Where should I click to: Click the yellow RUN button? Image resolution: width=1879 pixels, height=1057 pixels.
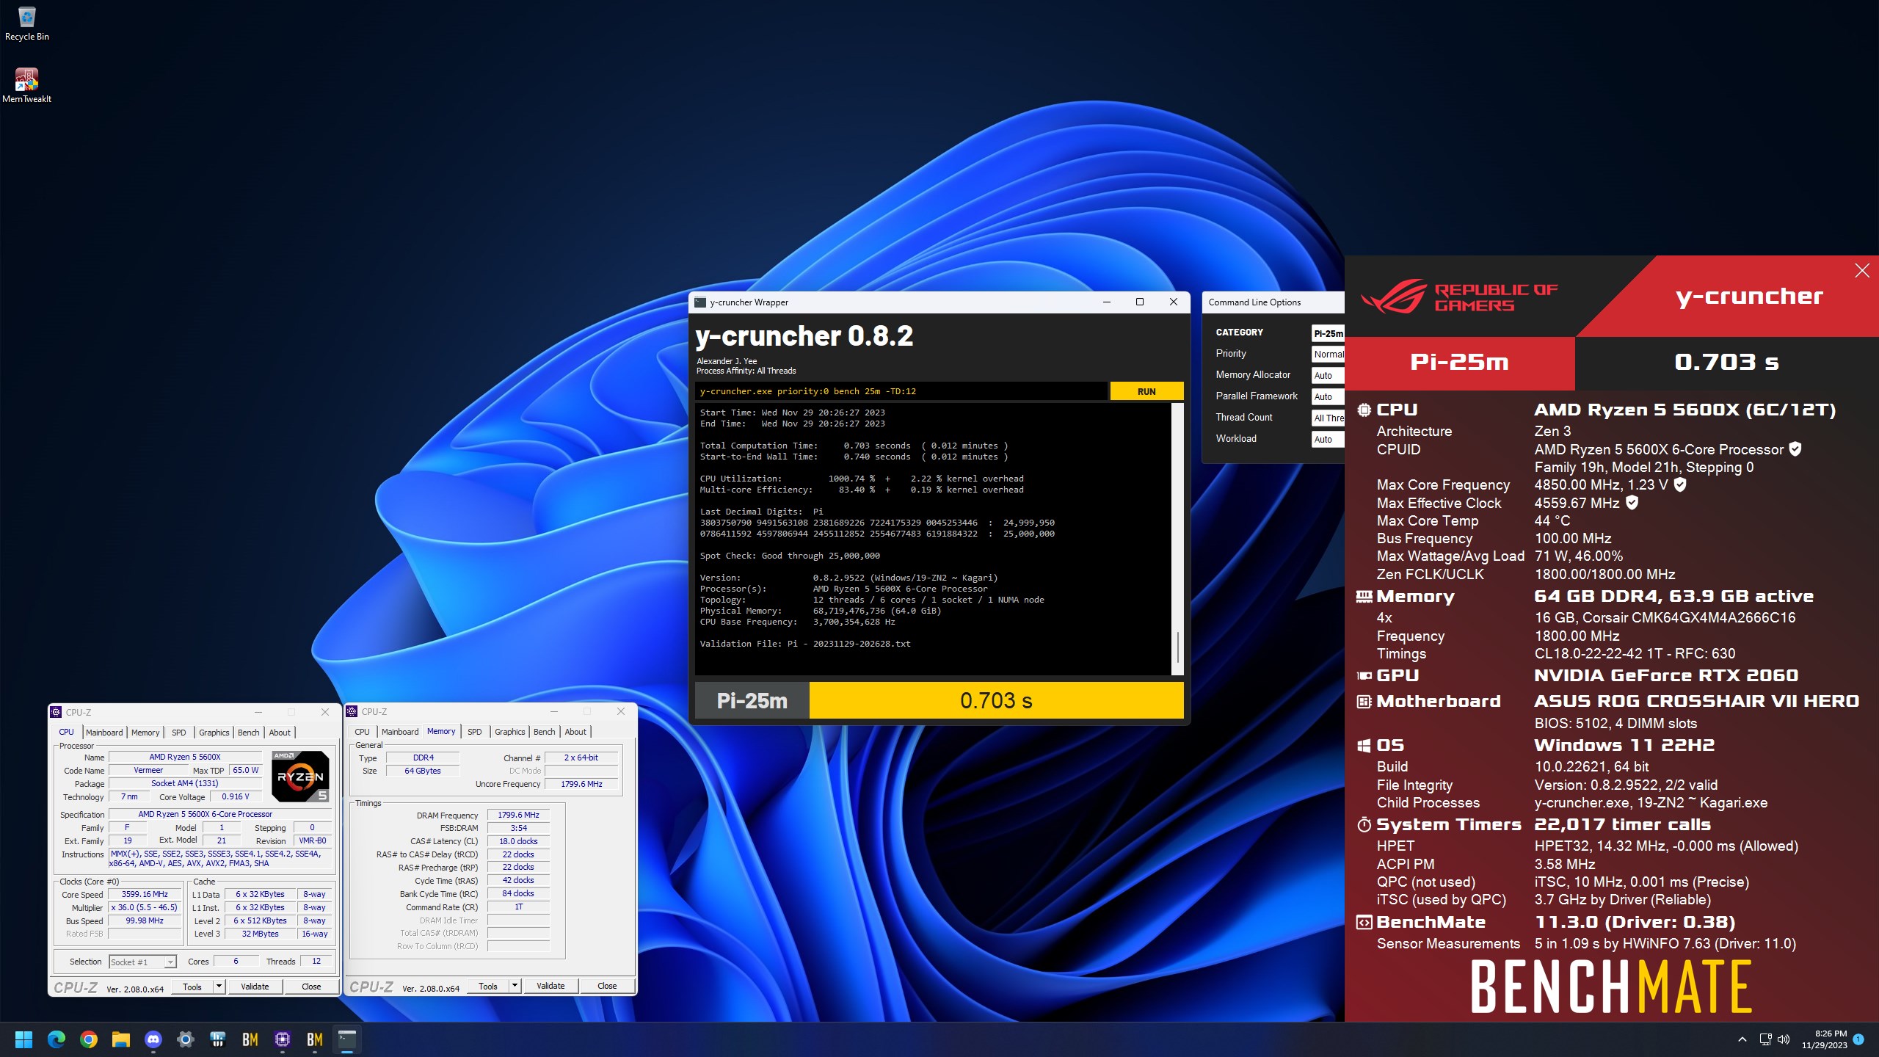(x=1146, y=391)
